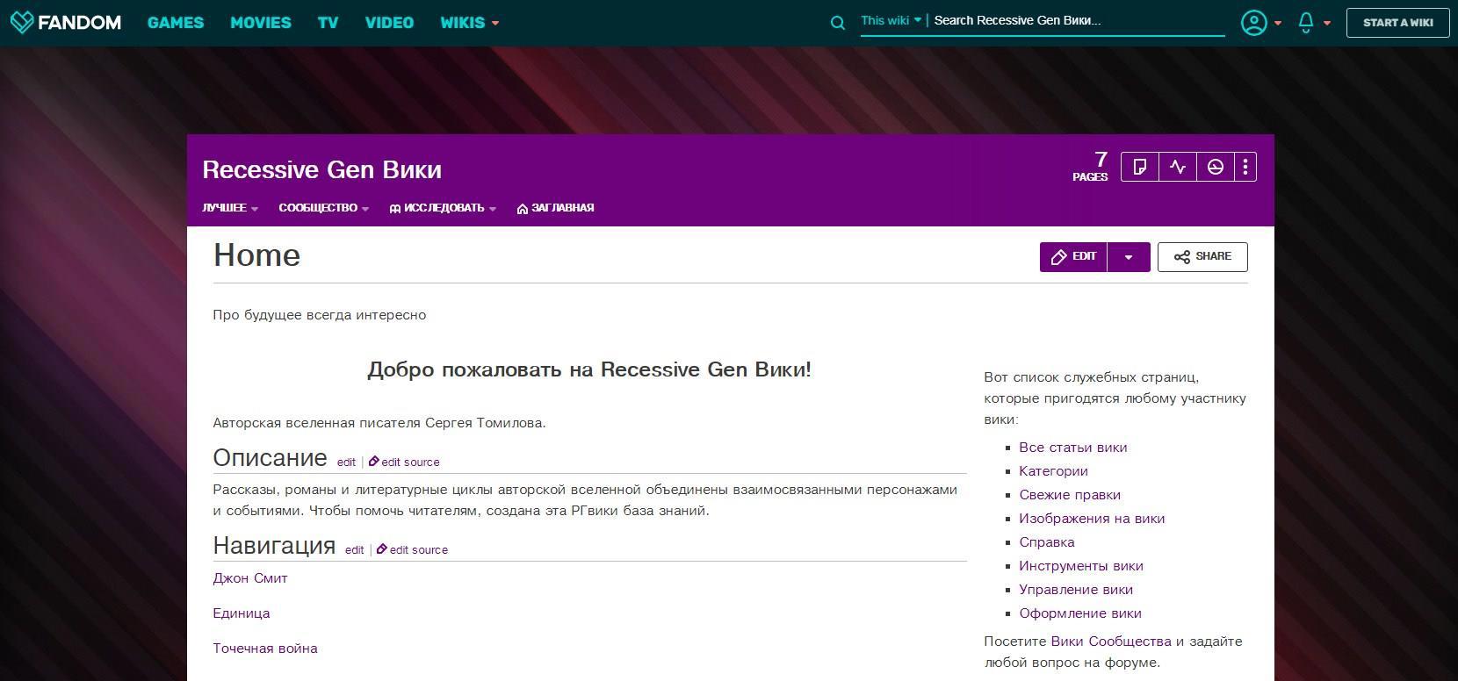This screenshot has height=681, width=1458.
Task: Click the admin dashboard icon
Action: click(1216, 167)
